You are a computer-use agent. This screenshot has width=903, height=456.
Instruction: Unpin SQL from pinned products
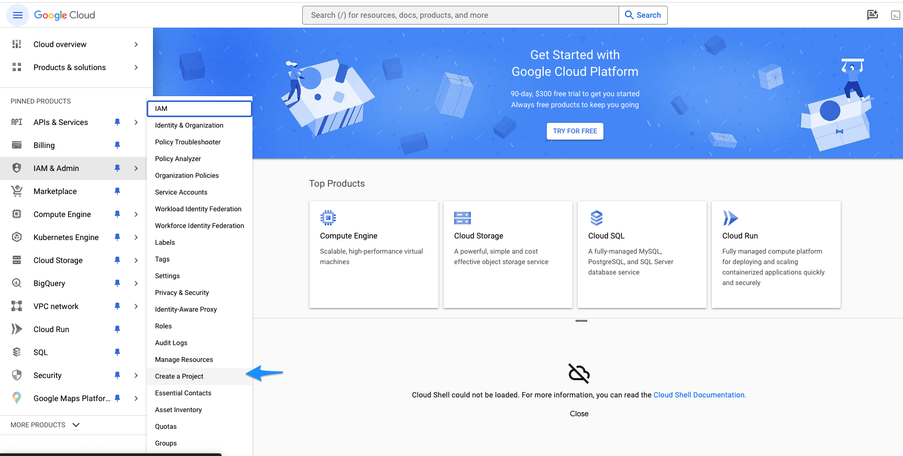pyautogui.click(x=117, y=352)
